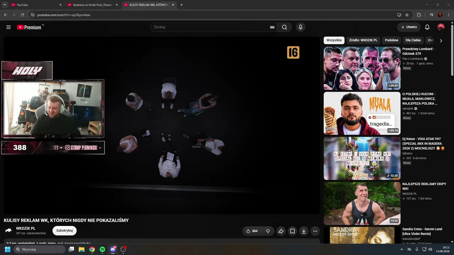Open Discord from the taskbar
This screenshot has height=255, width=454.
coord(113,249)
